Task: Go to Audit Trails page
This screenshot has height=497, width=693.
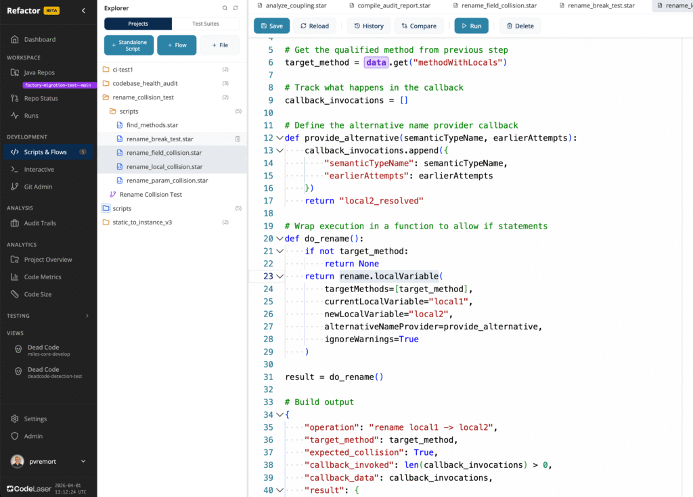Action: [x=40, y=223]
